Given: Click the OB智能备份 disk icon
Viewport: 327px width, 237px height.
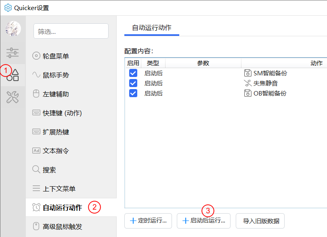Looking at the screenshot, I should point(247,93).
